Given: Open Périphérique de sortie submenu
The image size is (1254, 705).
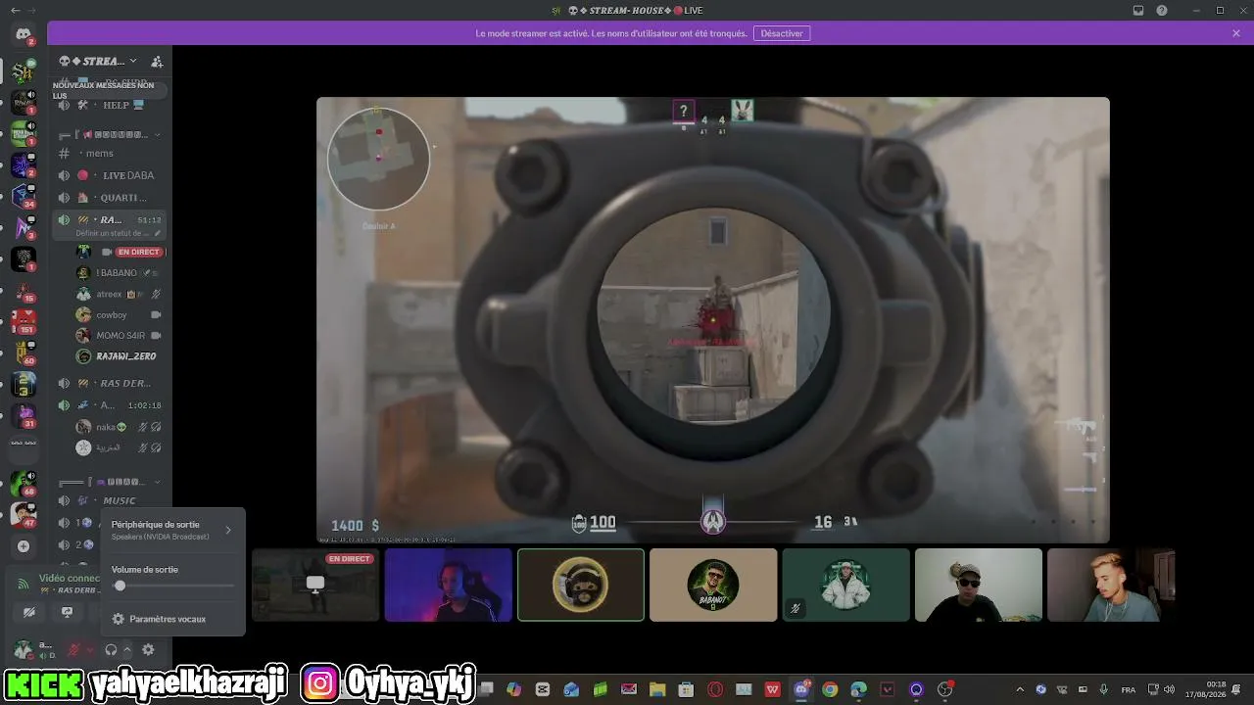Looking at the screenshot, I should point(172,530).
